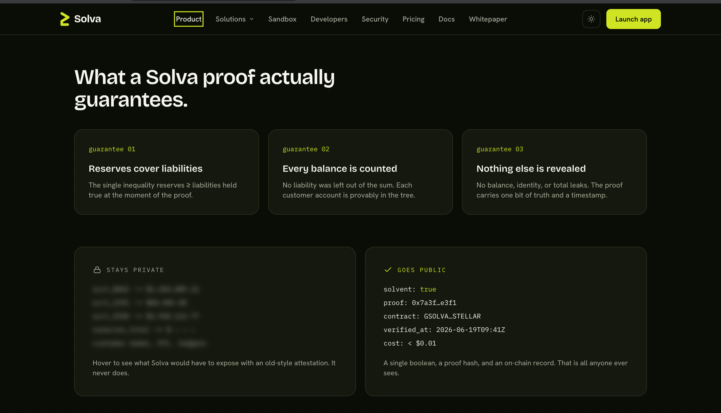Click the contract value GSOLVA…STELLAR
The image size is (721, 413).
pyautogui.click(x=452, y=316)
